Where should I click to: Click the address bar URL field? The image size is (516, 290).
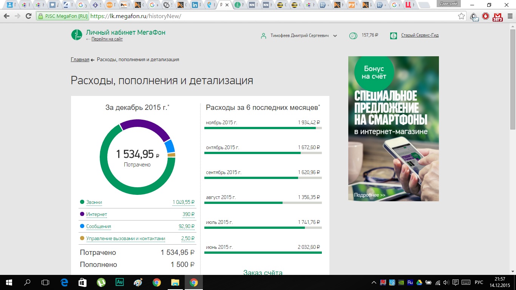tap(264, 16)
